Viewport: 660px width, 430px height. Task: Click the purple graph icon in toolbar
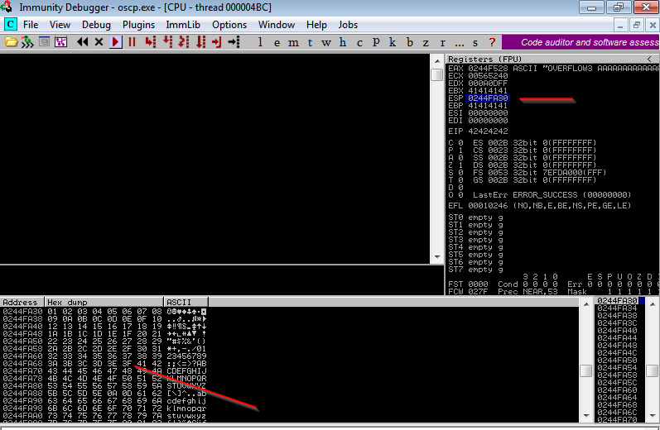point(61,42)
